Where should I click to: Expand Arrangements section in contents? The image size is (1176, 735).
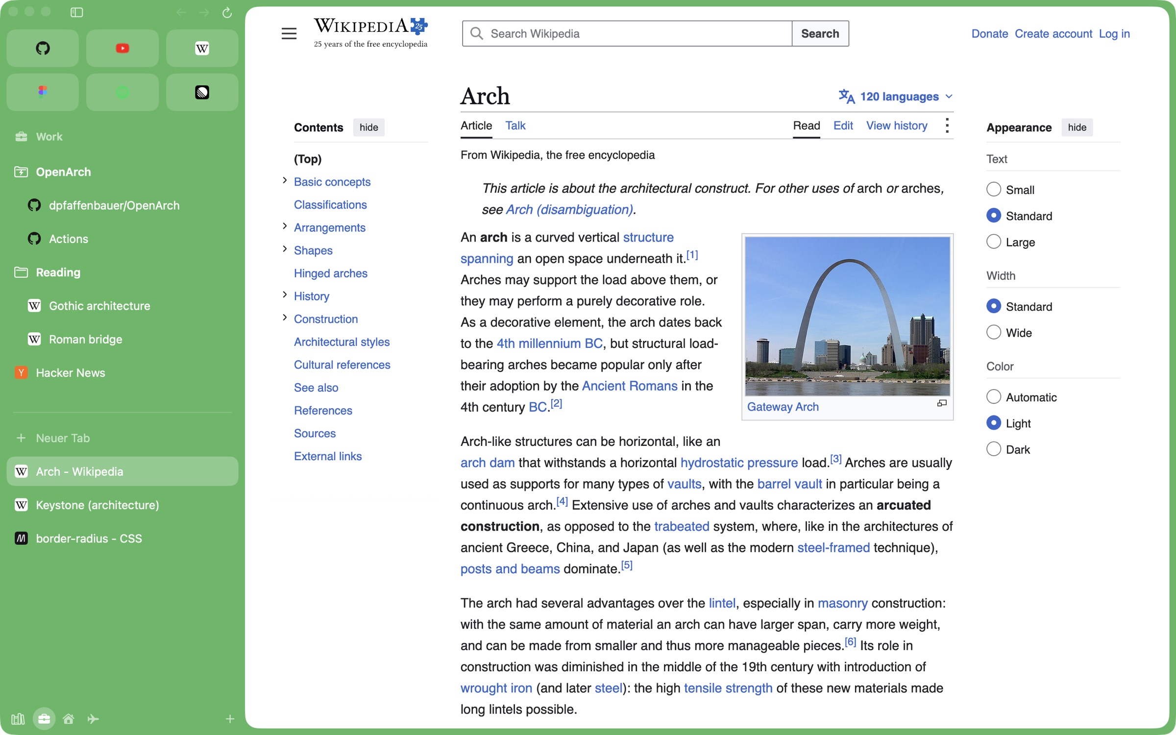tap(285, 226)
